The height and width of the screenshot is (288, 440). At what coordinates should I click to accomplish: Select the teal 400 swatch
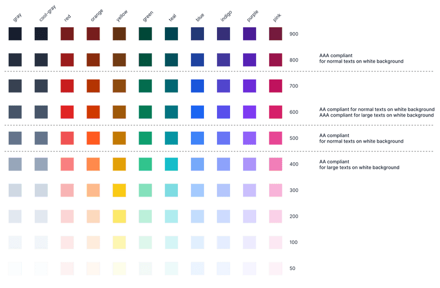point(171,164)
